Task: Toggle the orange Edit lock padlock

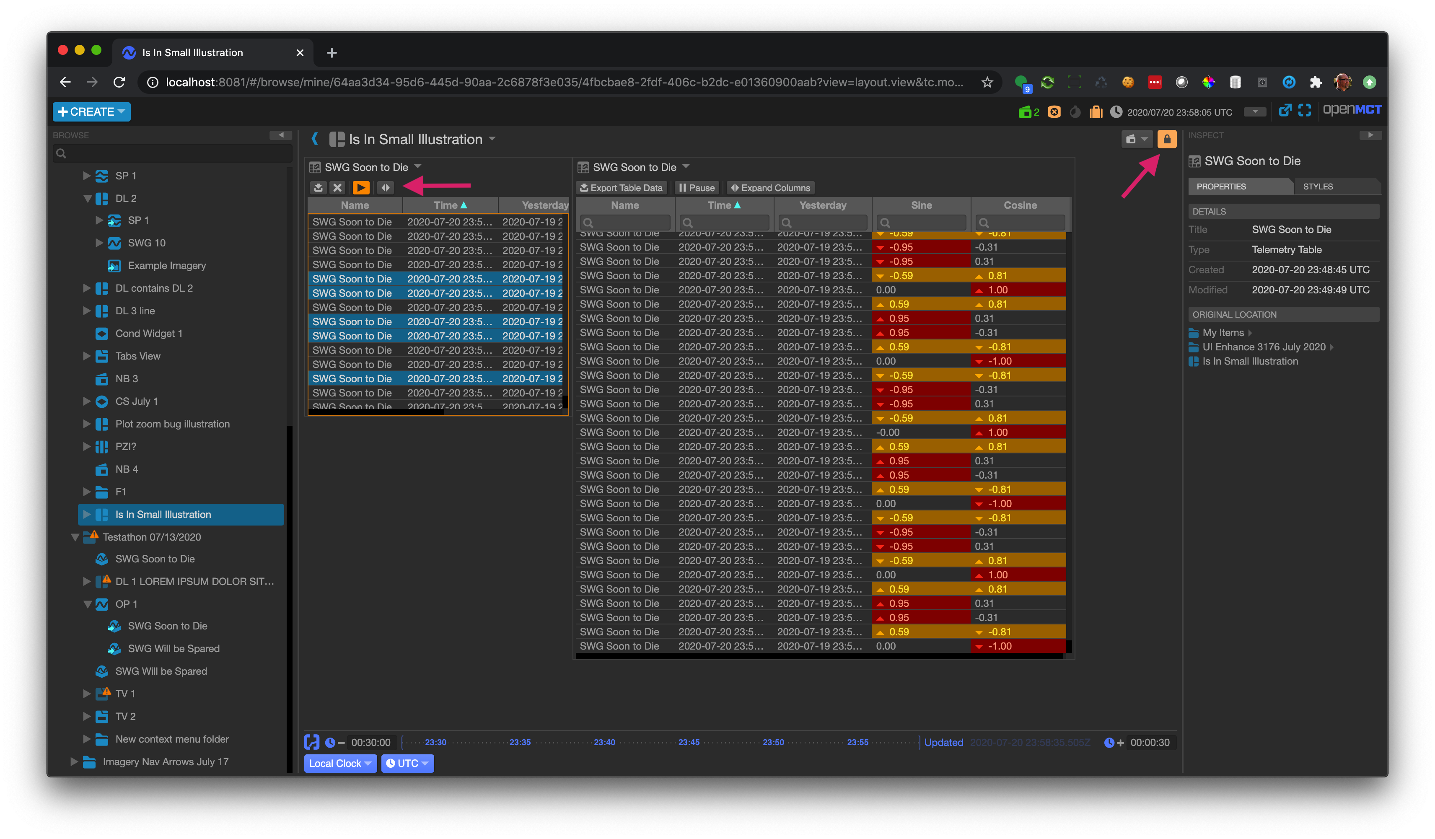Action: 1167,138
